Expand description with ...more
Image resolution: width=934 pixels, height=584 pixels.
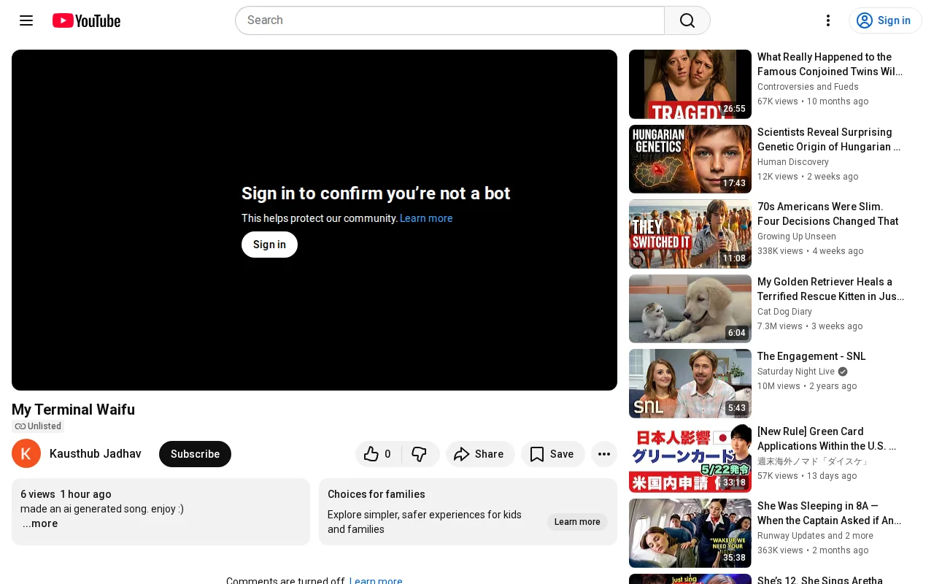(40, 523)
